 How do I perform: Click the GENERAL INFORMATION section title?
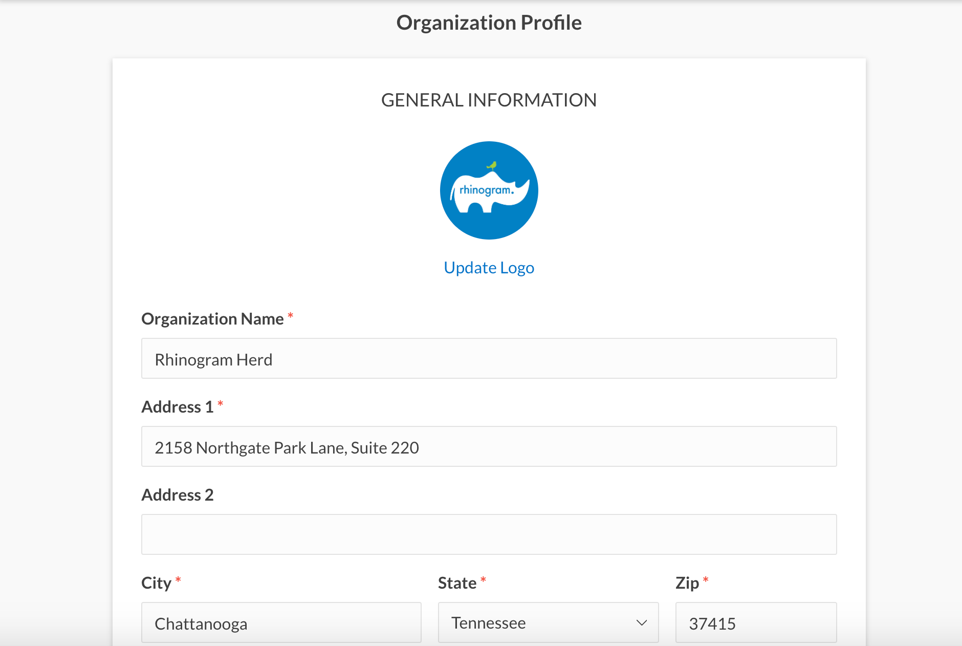click(489, 100)
